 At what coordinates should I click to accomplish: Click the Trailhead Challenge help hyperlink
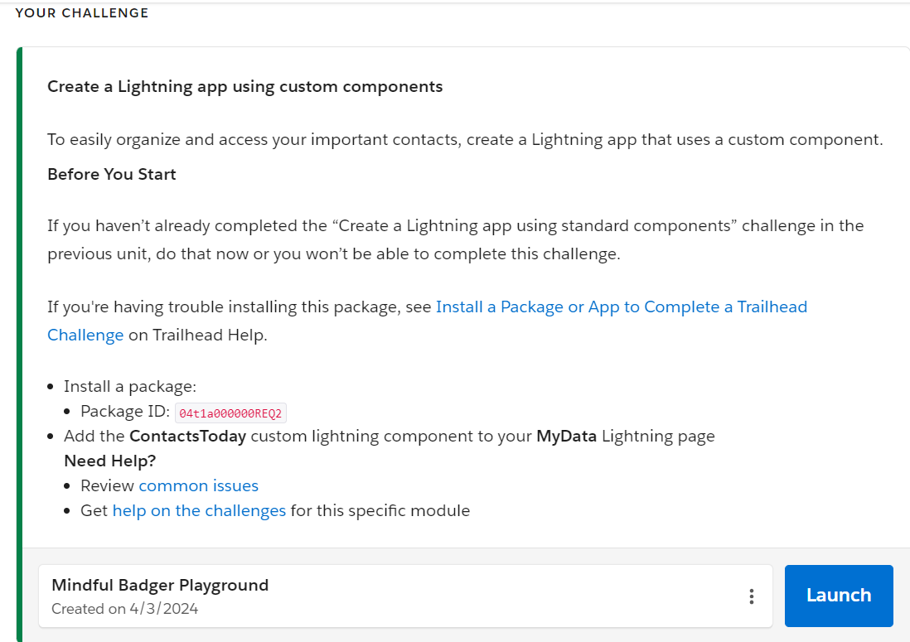click(x=85, y=335)
